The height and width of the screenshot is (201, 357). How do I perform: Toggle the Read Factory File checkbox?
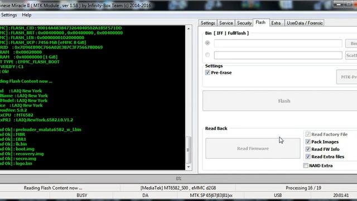308,134
